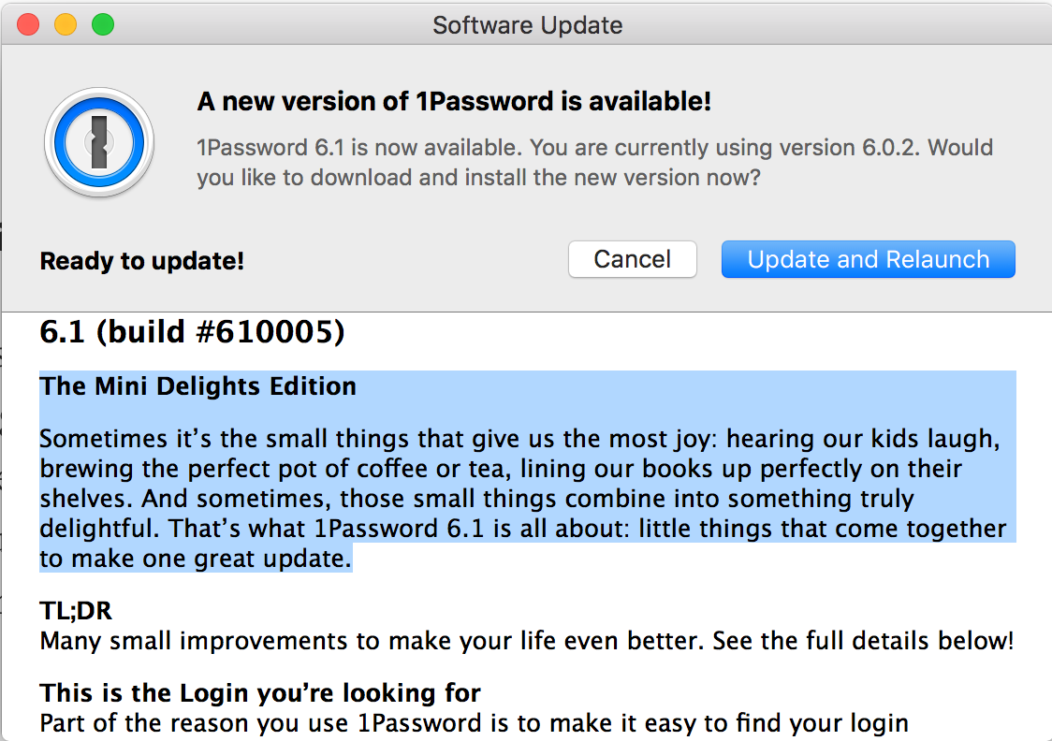The image size is (1052, 741).
Task: Click the 'A new version of 1Password' headline
Action: pyautogui.click(x=454, y=102)
